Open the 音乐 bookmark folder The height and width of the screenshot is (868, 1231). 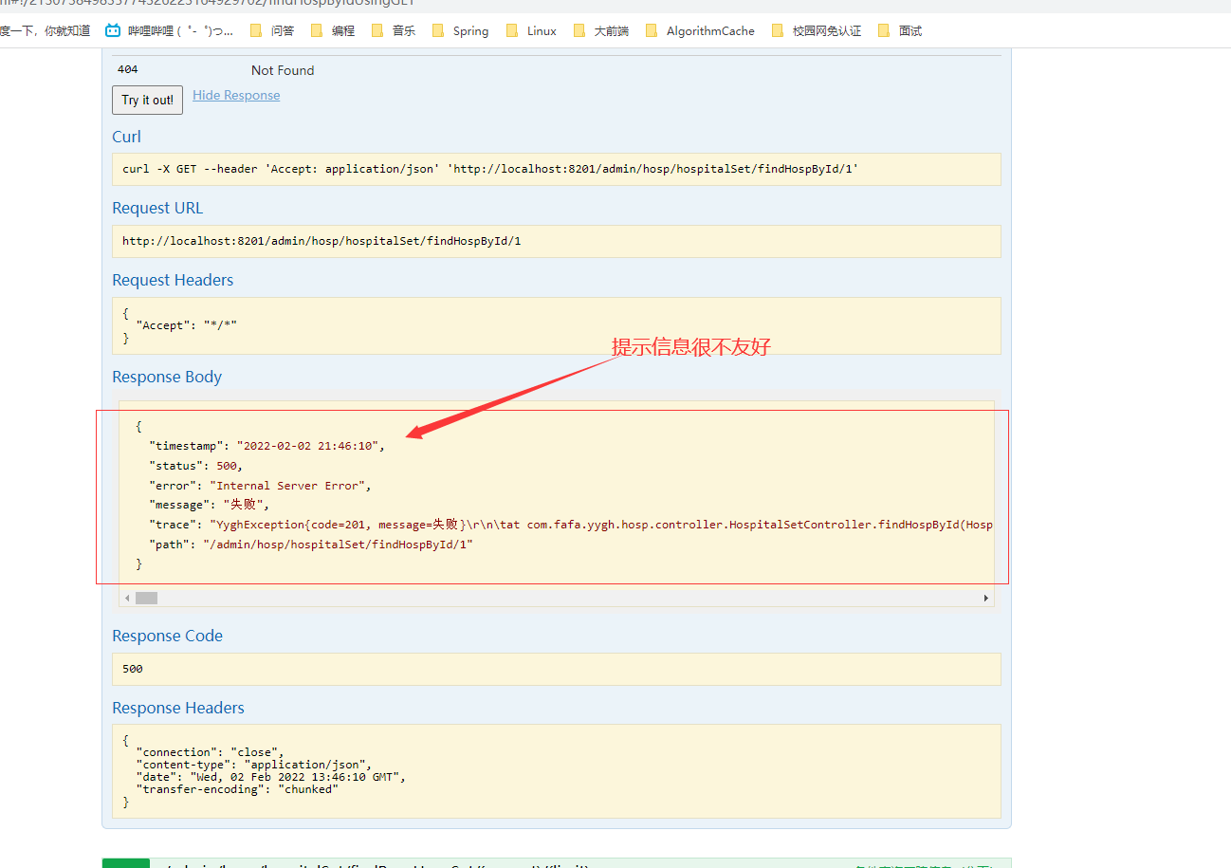(393, 31)
